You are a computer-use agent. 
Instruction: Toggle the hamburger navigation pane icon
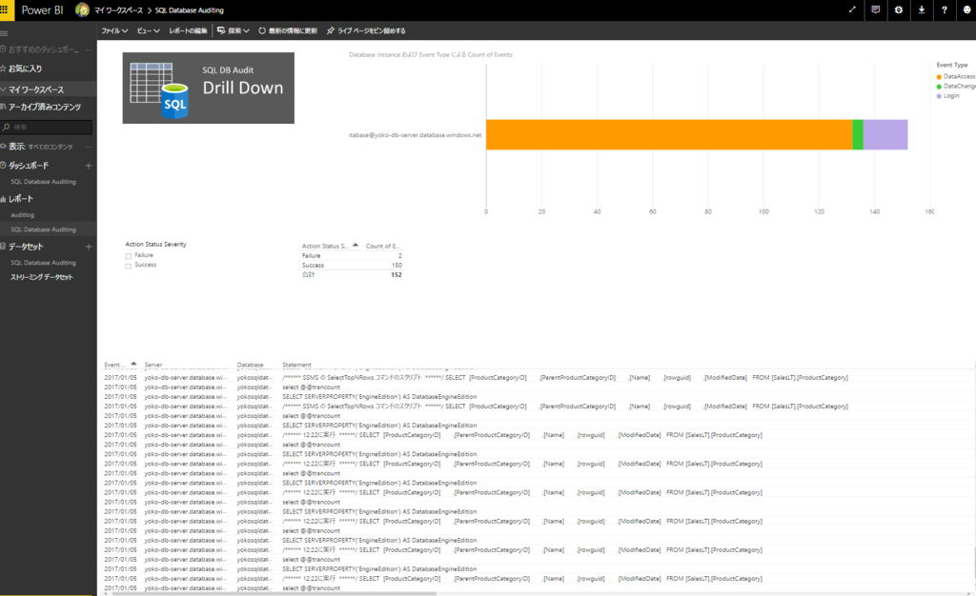pos(4,33)
